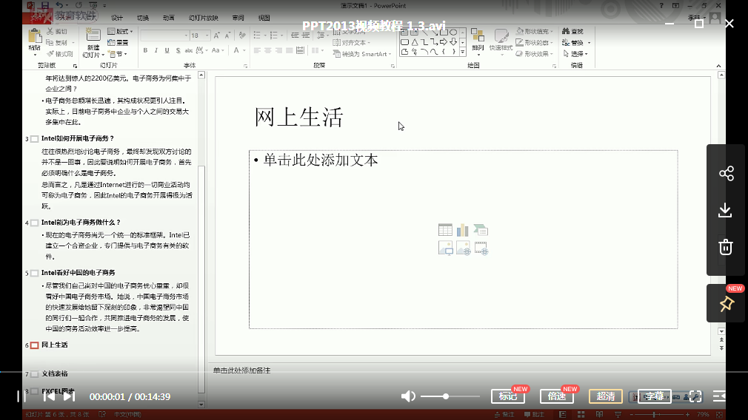Click the Reset (重置) slide button
This screenshot has height=420, width=748.
(x=118, y=43)
